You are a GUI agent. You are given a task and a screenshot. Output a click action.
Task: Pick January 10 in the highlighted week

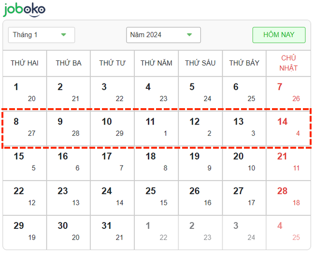[113, 127]
